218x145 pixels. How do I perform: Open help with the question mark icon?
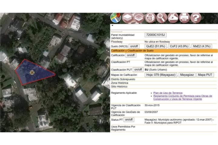click(x=196, y=18)
